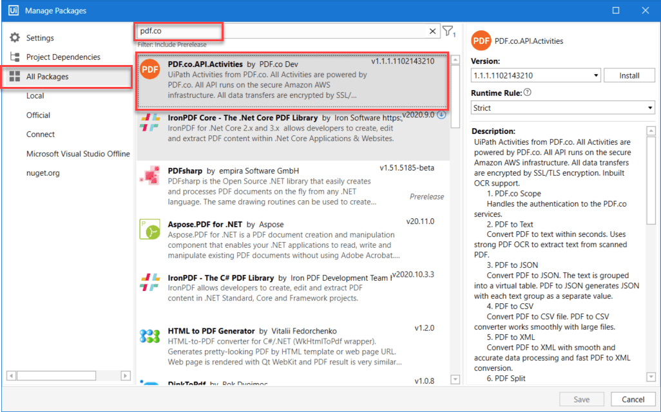661x412 pixels.
Task: Select the PDFsharp package row
Action: [x=292, y=187]
